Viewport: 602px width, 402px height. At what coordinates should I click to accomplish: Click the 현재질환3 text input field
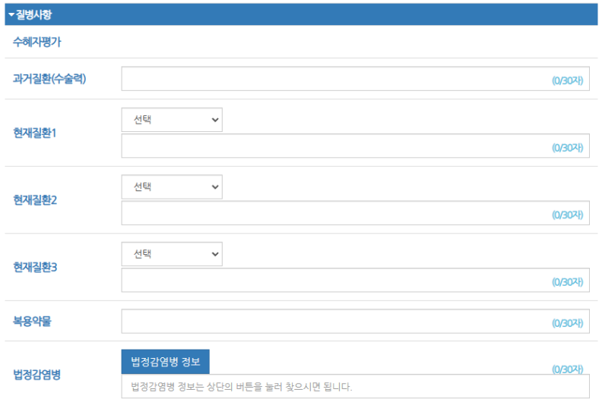tap(355, 280)
